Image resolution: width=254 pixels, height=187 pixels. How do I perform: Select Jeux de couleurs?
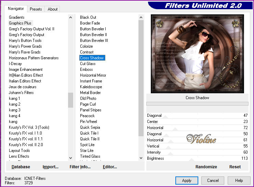[23, 87]
